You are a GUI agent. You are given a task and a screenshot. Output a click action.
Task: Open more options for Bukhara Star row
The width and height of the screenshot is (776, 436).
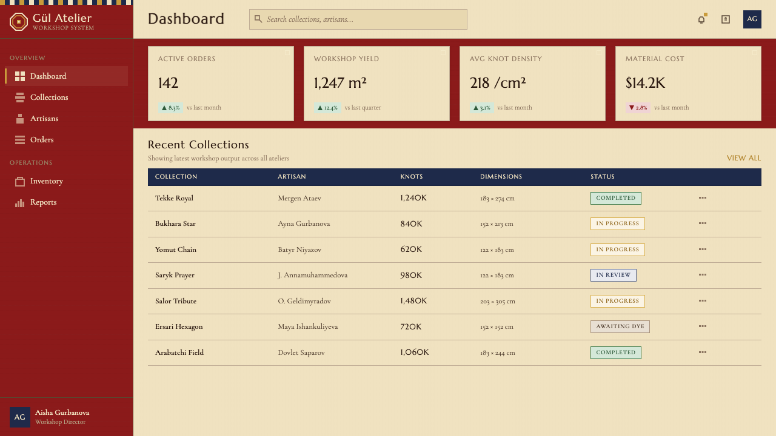click(x=703, y=223)
